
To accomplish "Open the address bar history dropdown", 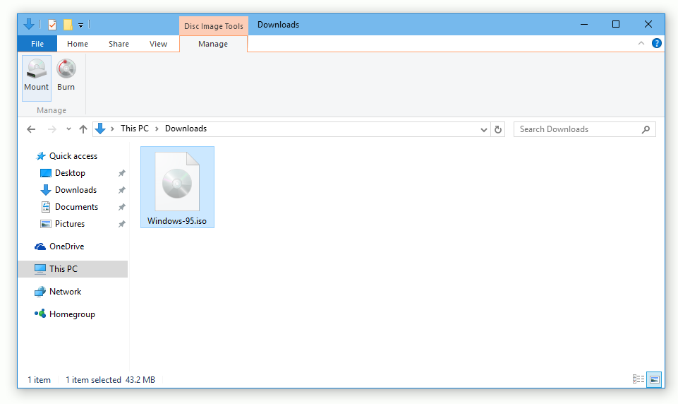I will point(483,129).
